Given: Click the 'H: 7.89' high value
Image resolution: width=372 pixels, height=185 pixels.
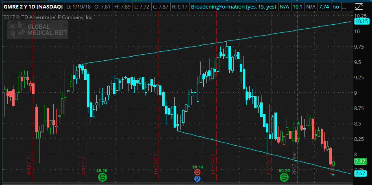Looking at the screenshot, I should coord(122,6).
